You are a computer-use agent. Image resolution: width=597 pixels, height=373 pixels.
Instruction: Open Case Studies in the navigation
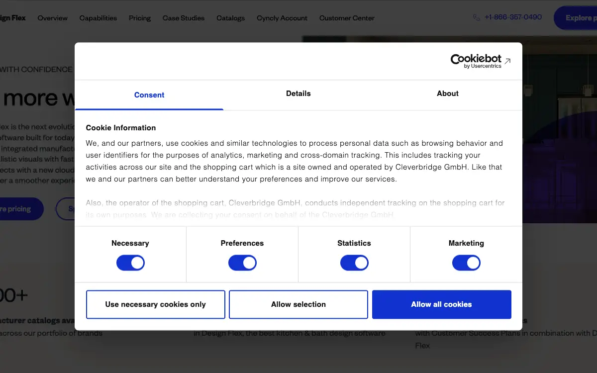point(184,18)
